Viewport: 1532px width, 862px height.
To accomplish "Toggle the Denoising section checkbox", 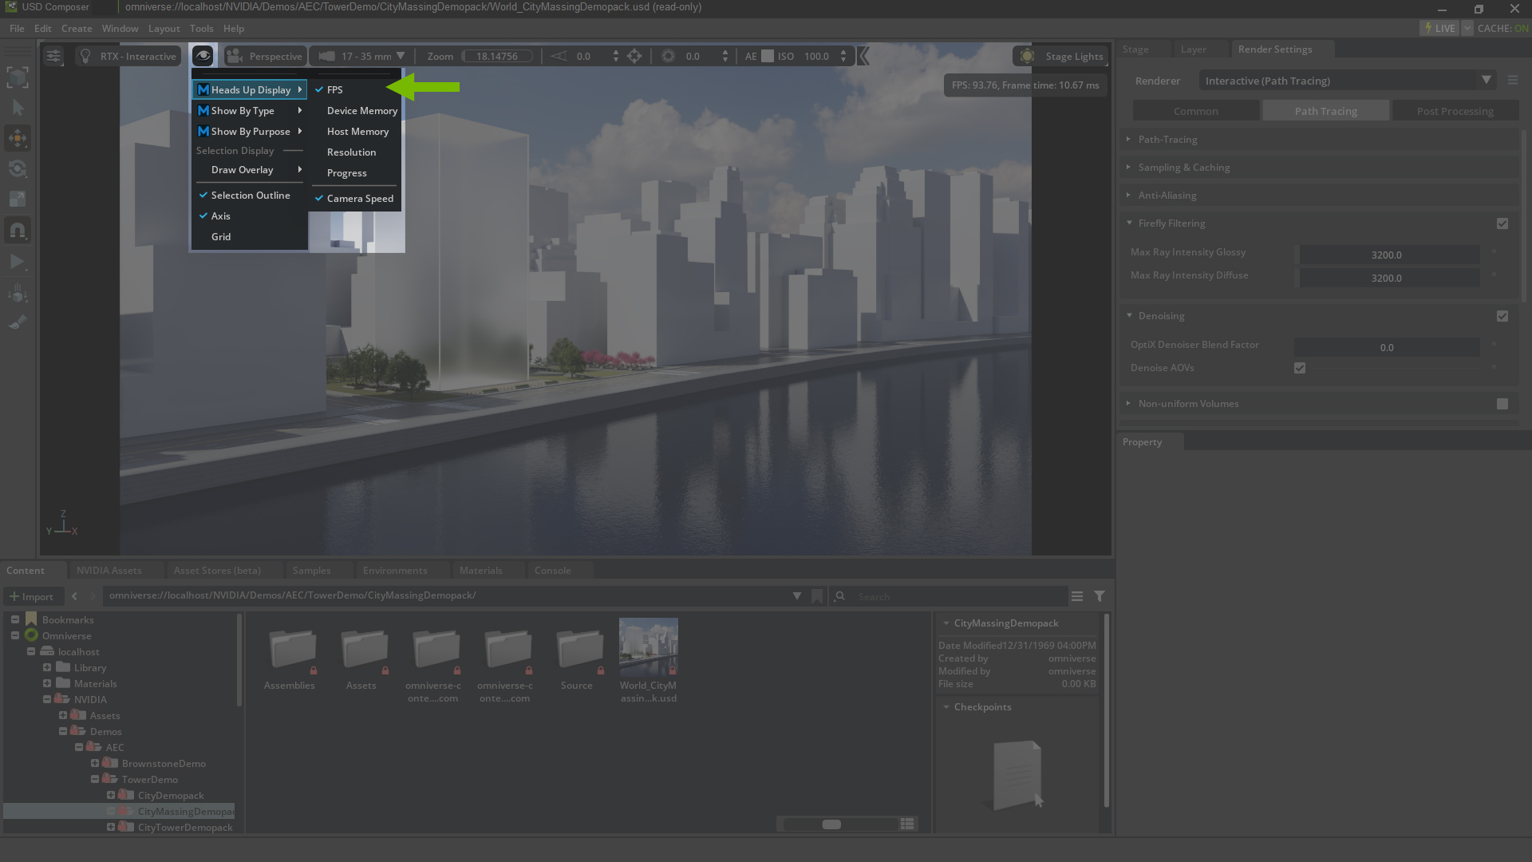I will point(1502,316).
